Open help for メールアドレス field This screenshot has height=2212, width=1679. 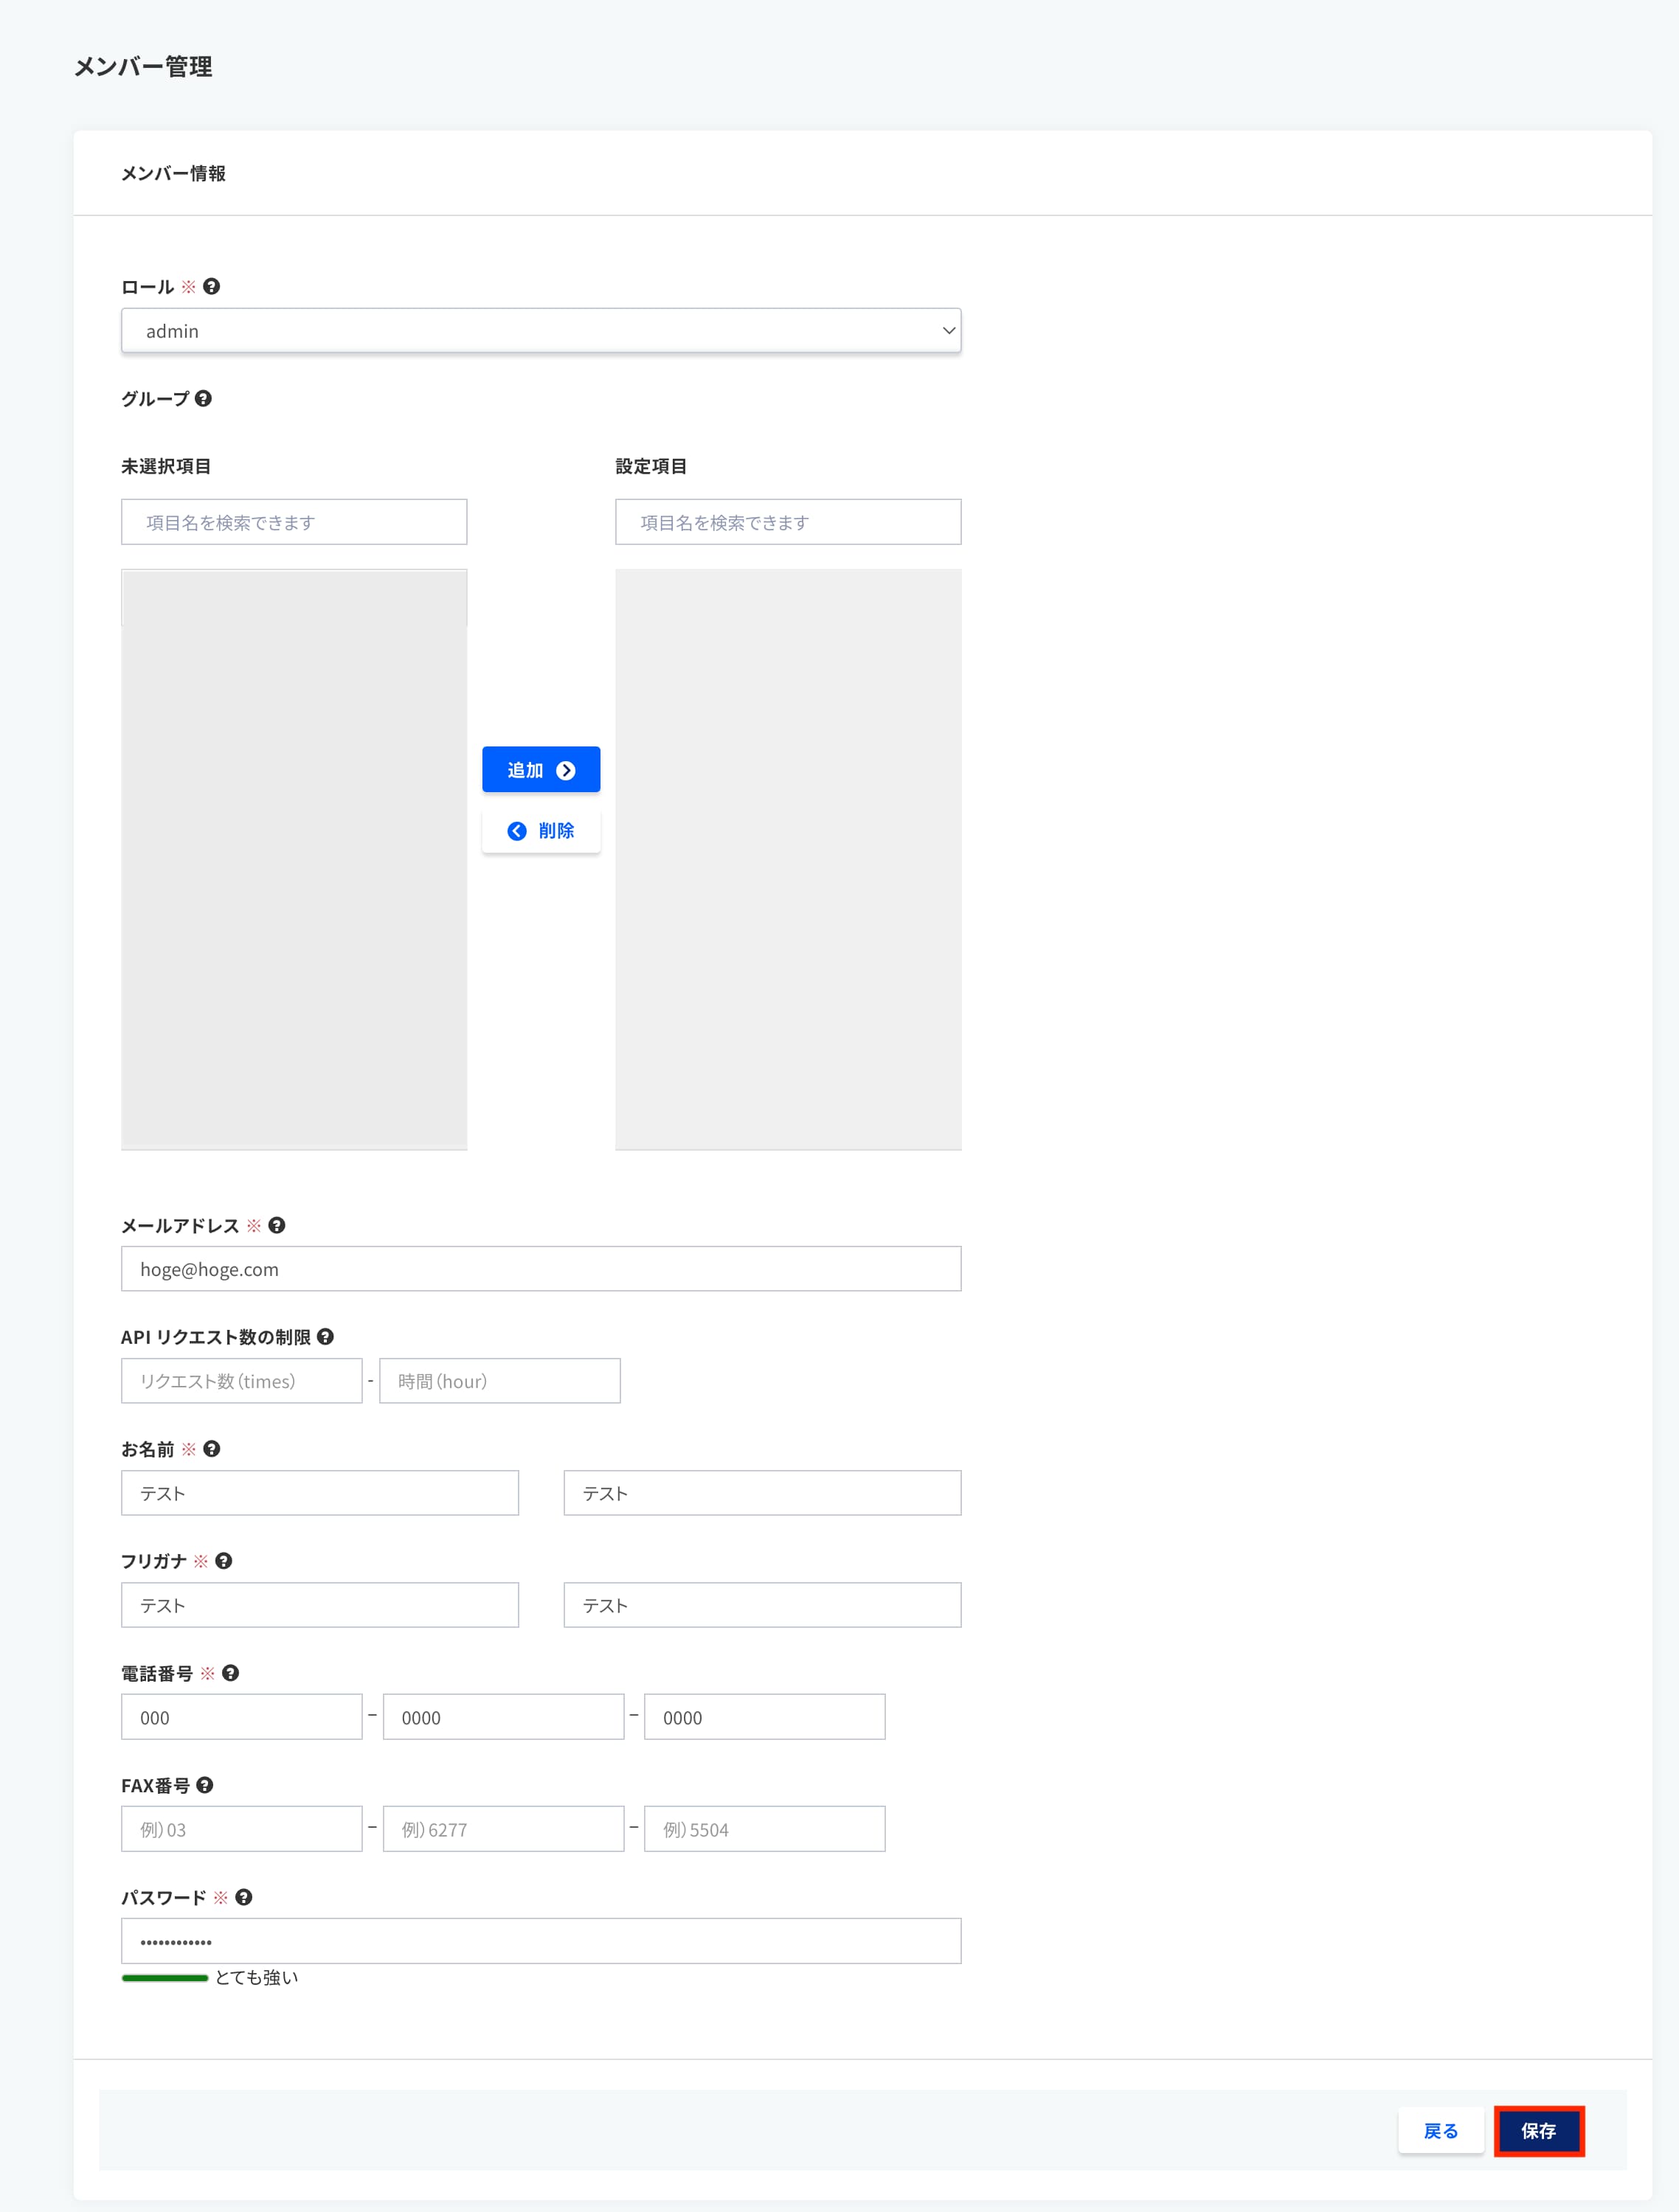(x=278, y=1224)
